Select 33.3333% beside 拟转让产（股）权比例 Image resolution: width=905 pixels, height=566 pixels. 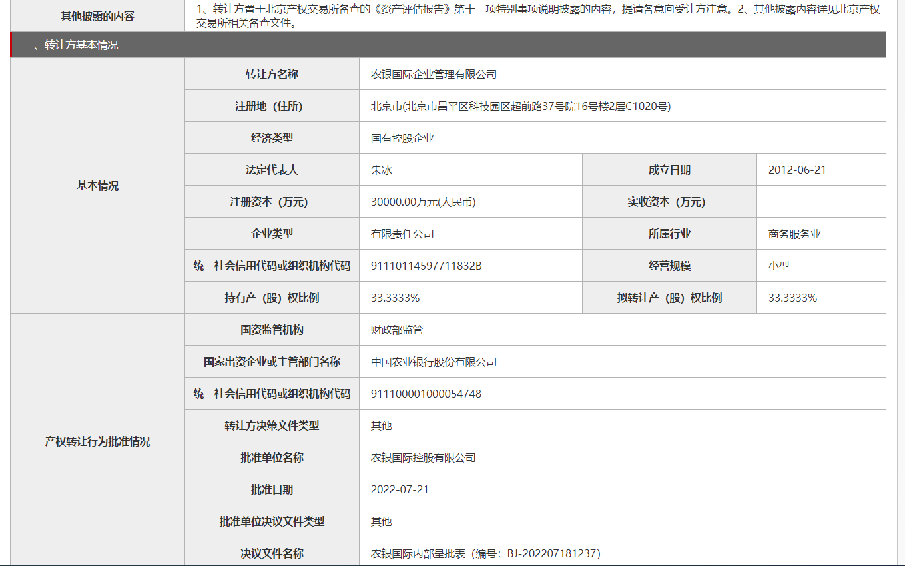pyautogui.click(x=792, y=298)
